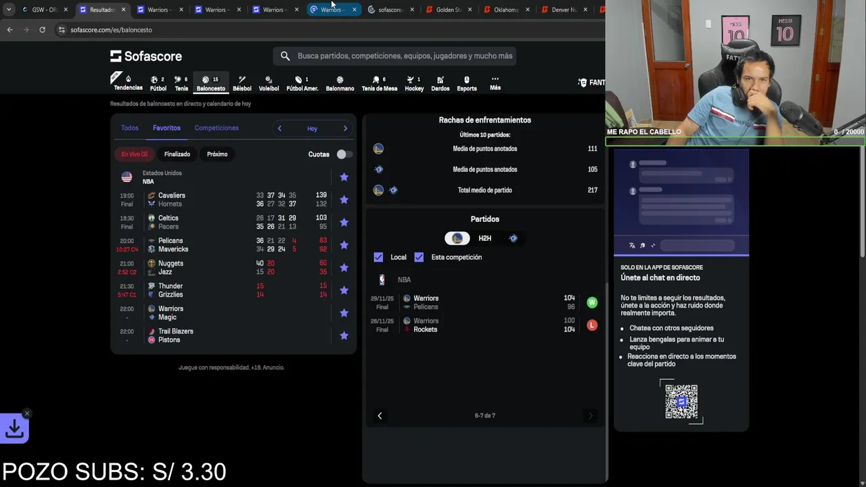Unfavorite the Trail Blazers vs Pistons star
The height and width of the screenshot is (487, 866).
point(344,335)
